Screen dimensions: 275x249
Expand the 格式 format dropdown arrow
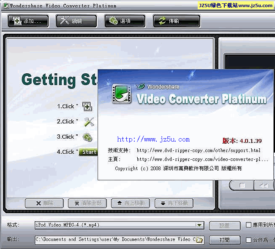coord(199,225)
